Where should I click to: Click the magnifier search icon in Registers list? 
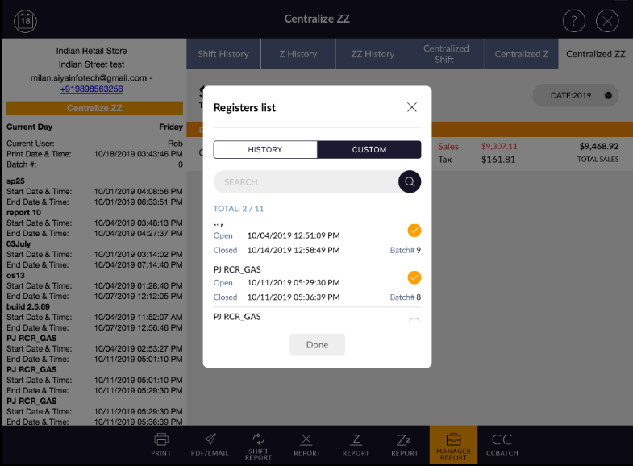click(x=410, y=182)
